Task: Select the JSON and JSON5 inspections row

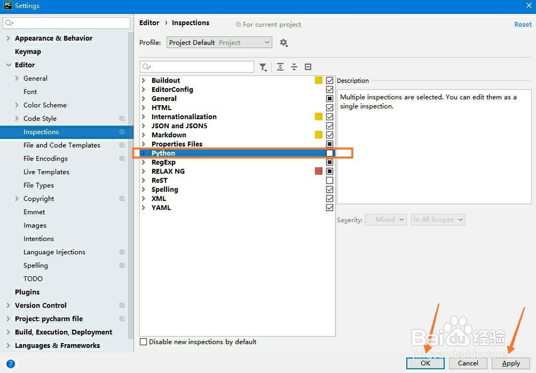Action: (x=237, y=126)
